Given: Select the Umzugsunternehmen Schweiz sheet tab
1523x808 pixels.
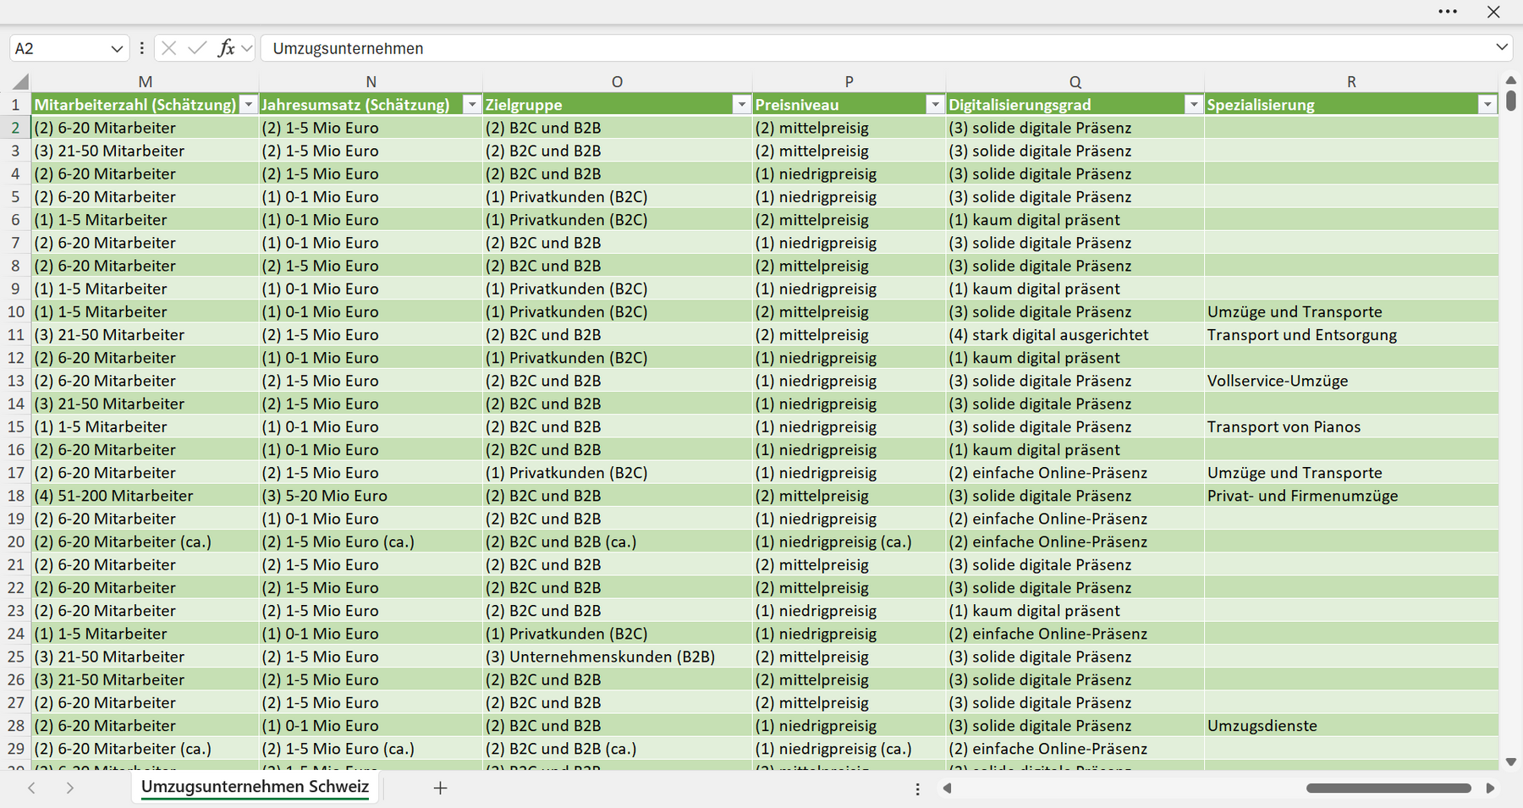Looking at the screenshot, I should click(255, 787).
